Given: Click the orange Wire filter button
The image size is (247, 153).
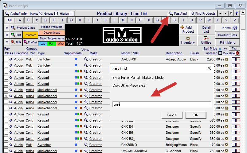Looking at the screenshot, I should (60, 44).
